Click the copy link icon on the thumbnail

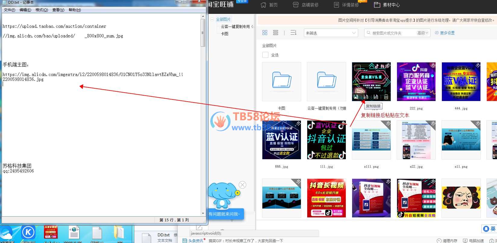click(x=366, y=97)
